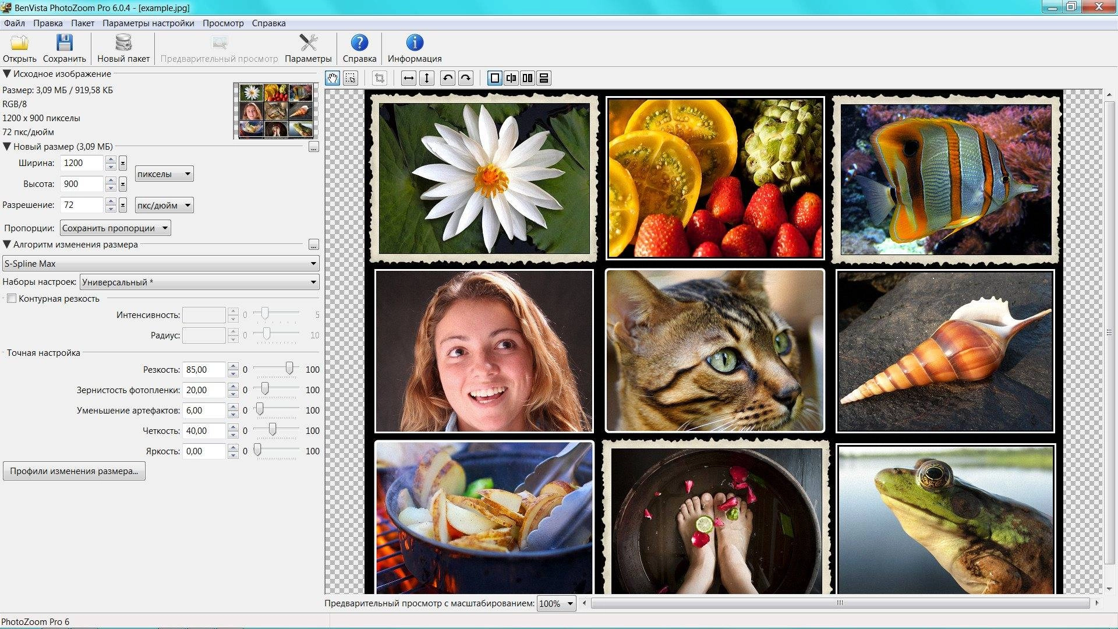Screen dimensions: 1118x629
Task: Open Алгоритм изменения размера ellipsis button
Action: coord(313,245)
